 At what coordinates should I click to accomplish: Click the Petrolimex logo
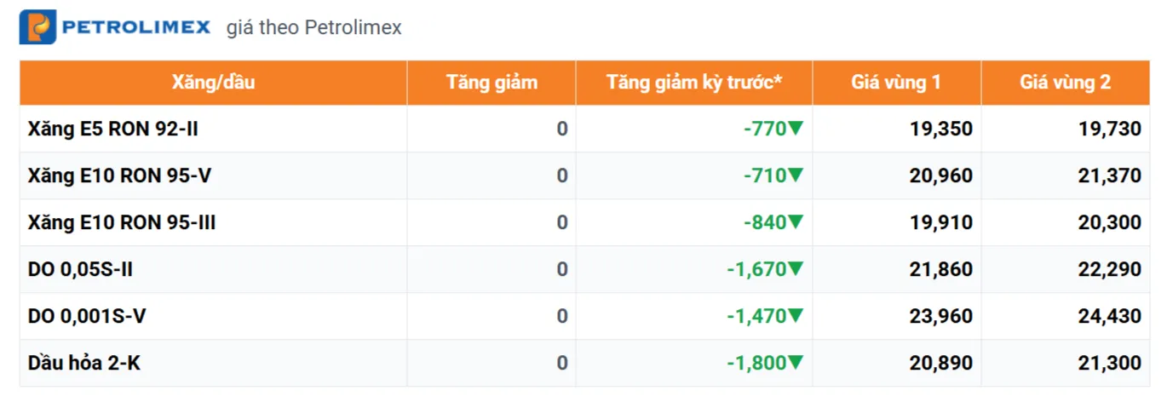(x=115, y=27)
